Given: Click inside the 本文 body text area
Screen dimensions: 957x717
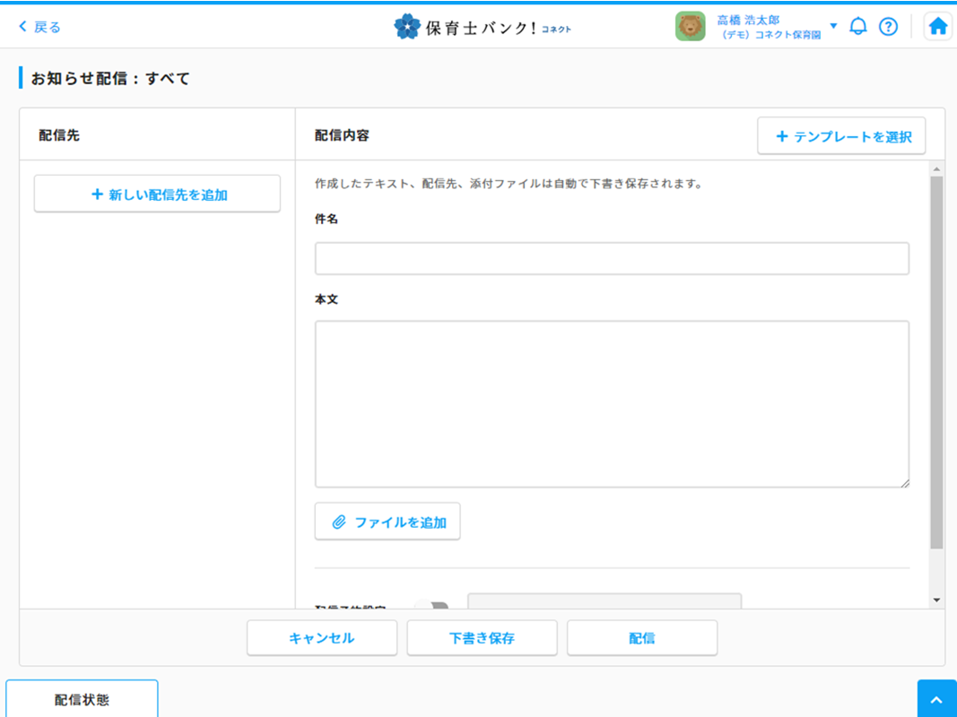Looking at the screenshot, I should click(612, 404).
